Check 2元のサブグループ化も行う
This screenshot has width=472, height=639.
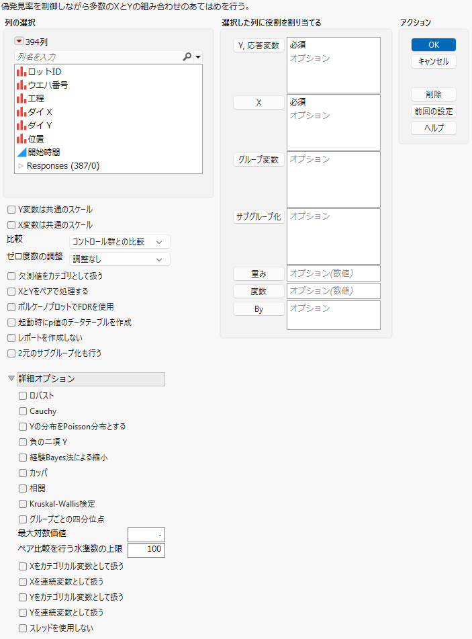[x=11, y=353]
